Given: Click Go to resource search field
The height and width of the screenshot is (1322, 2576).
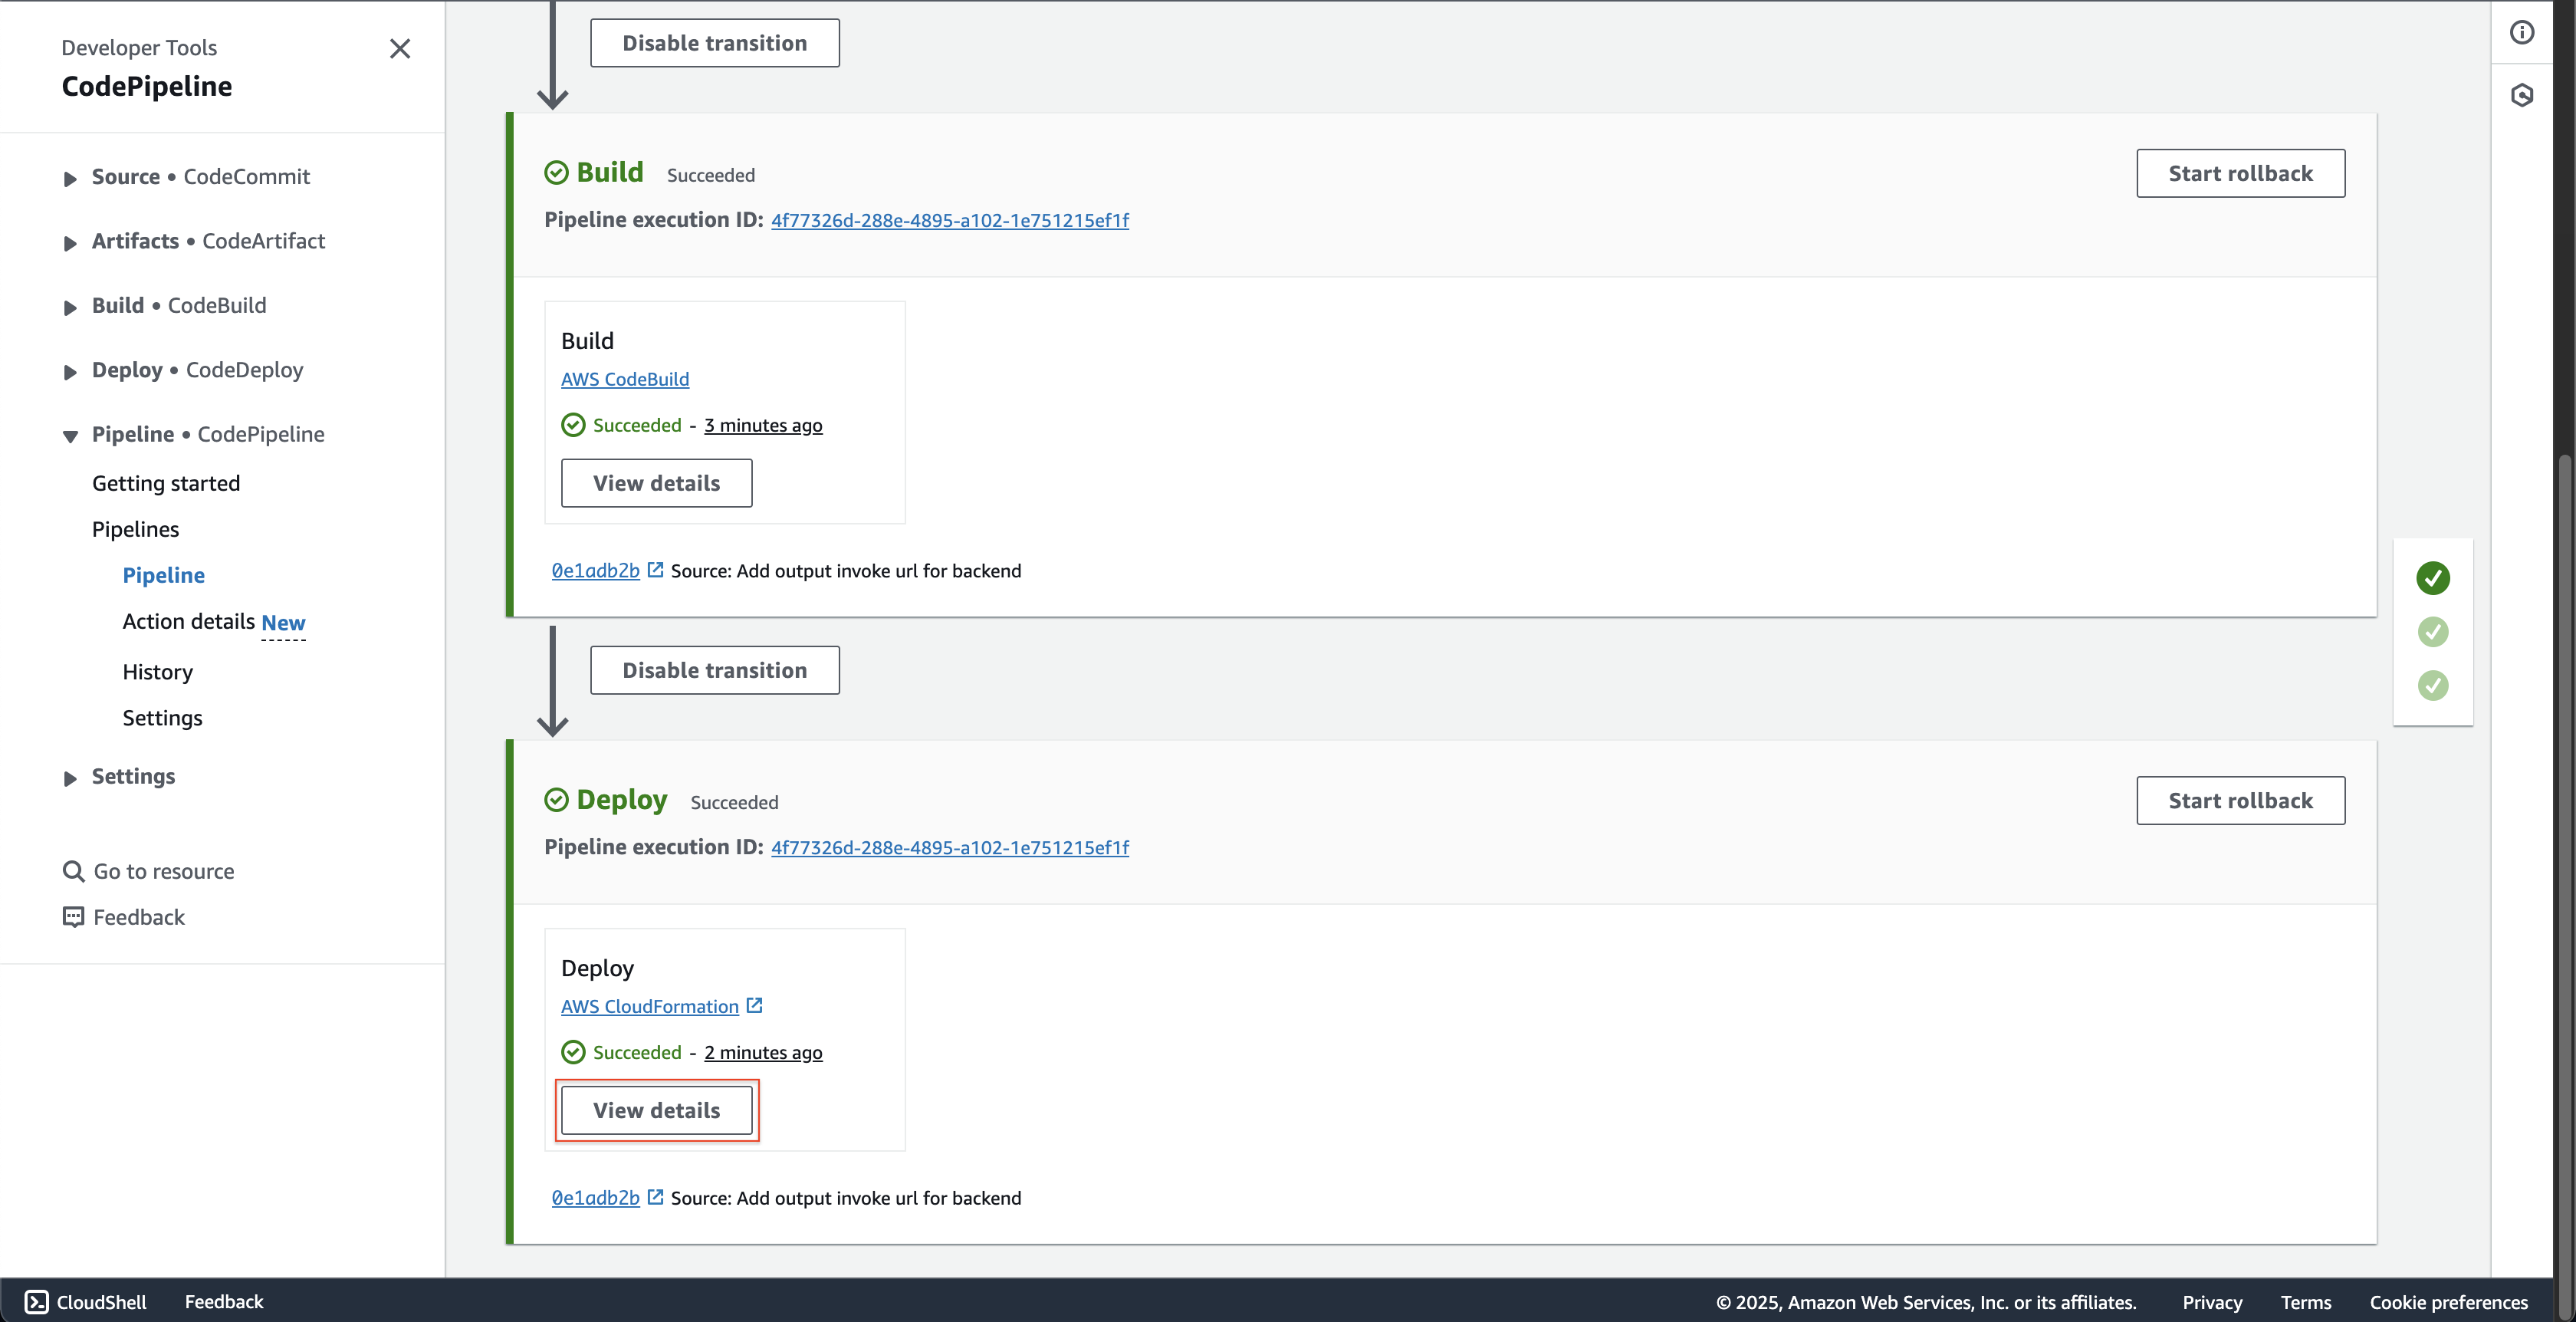Looking at the screenshot, I should tap(164, 871).
